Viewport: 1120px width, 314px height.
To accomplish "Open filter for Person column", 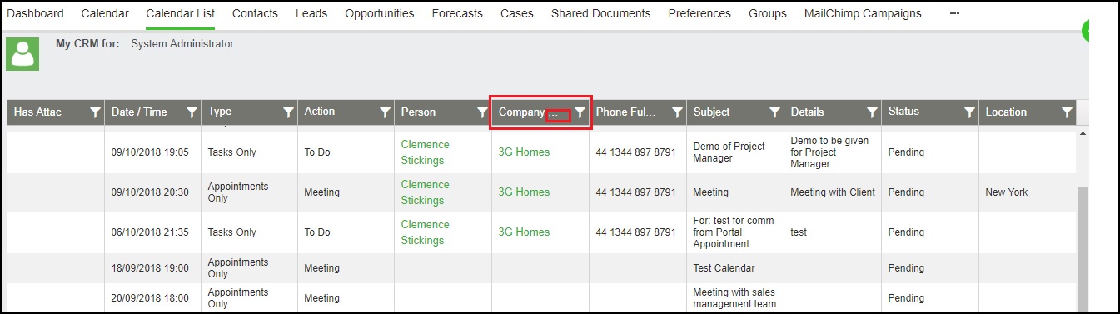I will [x=483, y=112].
